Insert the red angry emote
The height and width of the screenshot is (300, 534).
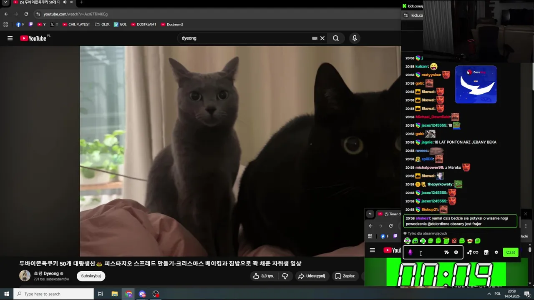pyautogui.click(x=454, y=241)
